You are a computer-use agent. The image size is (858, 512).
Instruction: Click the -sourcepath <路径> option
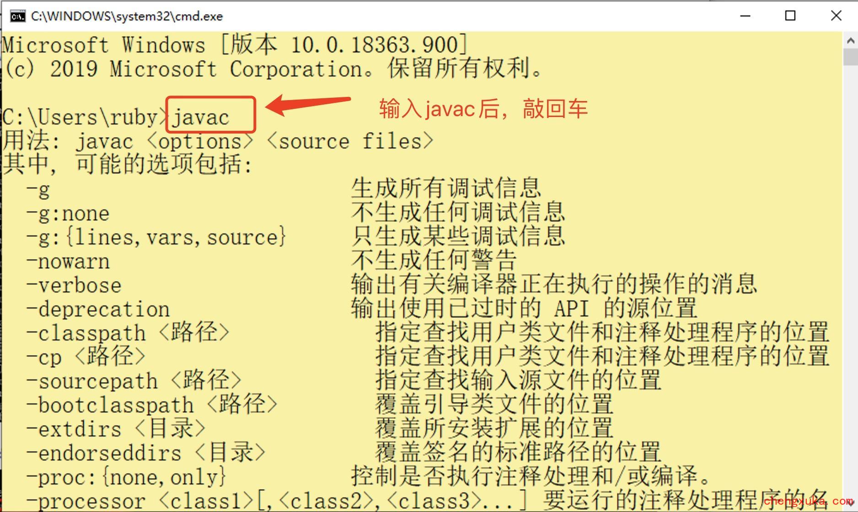pyautogui.click(x=134, y=381)
